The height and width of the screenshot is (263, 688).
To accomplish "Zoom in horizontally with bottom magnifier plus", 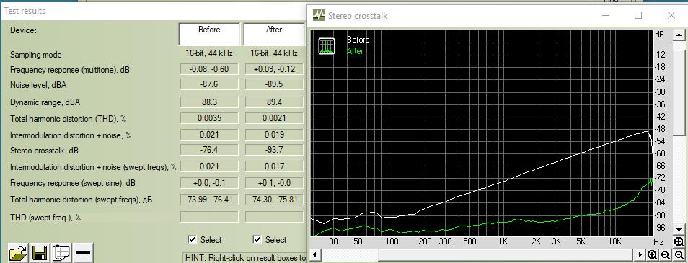I will point(653,255).
